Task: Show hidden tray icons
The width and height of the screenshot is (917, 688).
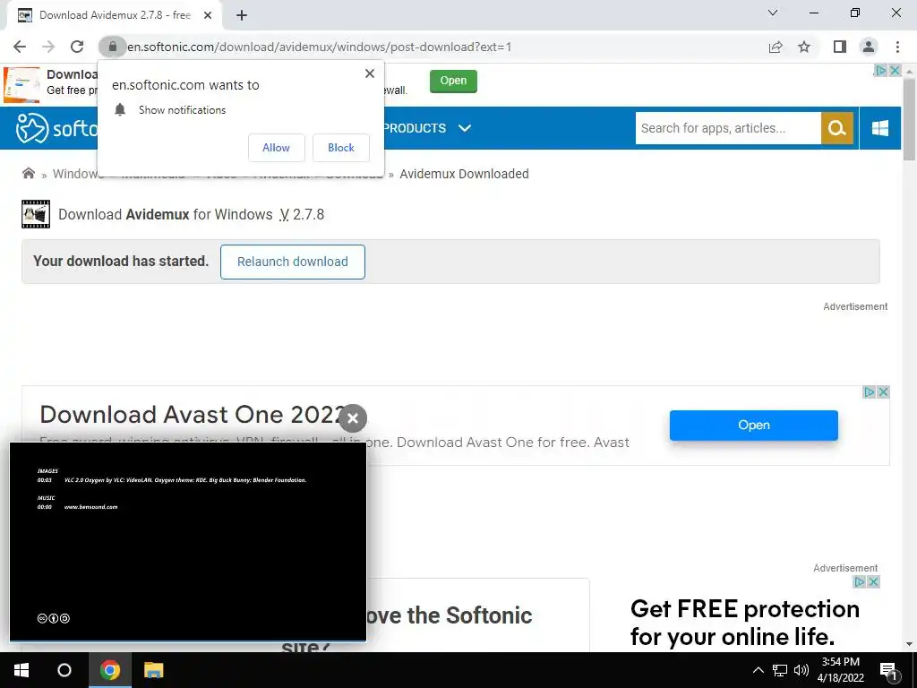Action: (758, 670)
